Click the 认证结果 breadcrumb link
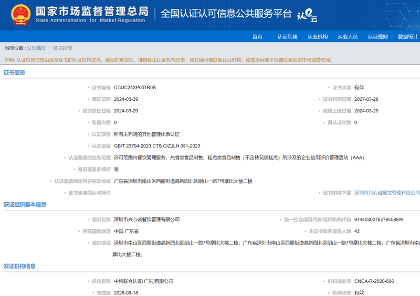Screen dimensions: 420x296 37,48
